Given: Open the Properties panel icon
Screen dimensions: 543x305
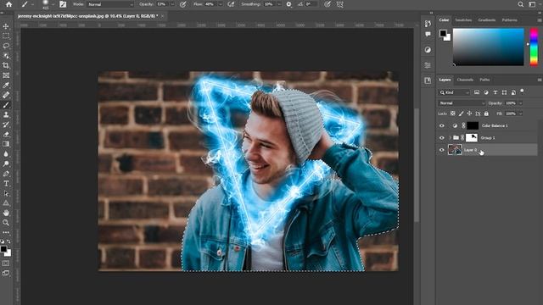Looking at the screenshot, I should [x=428, y=65].
